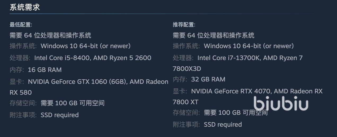Click minimum 100 GB storage space text
The width and height of the screenshot is (337, 137).
click(x=73, y=103)
